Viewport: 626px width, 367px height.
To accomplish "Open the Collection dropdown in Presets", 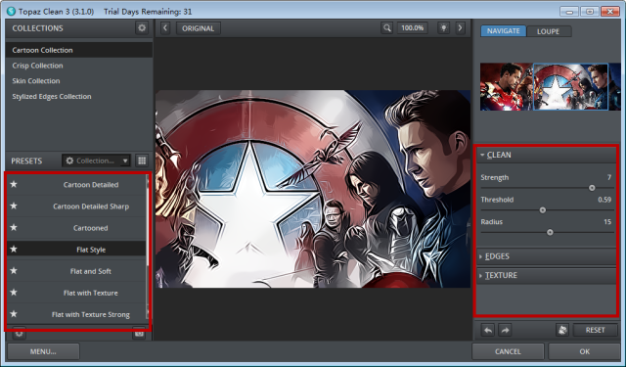I will point(96,161).
